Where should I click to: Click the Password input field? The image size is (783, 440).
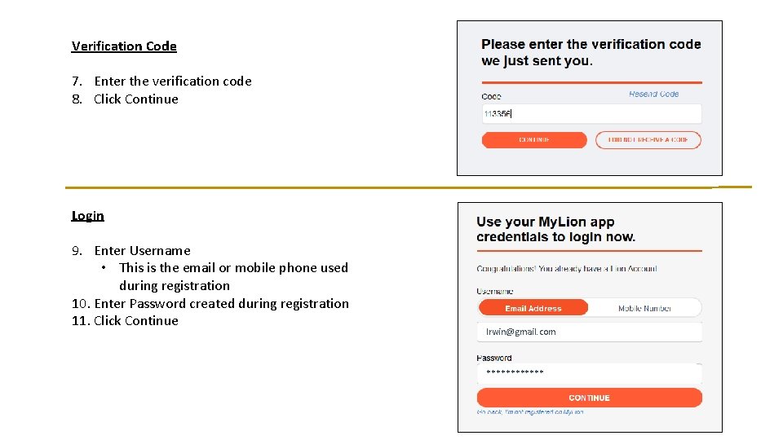click(x=589, y=373)
